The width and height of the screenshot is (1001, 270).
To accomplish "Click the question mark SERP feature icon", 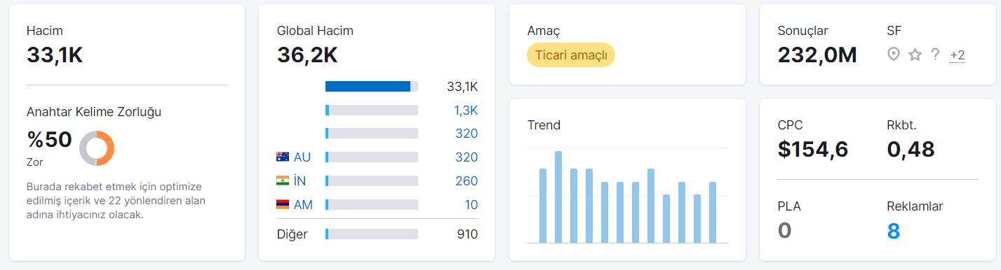I will tap(935, 55).
